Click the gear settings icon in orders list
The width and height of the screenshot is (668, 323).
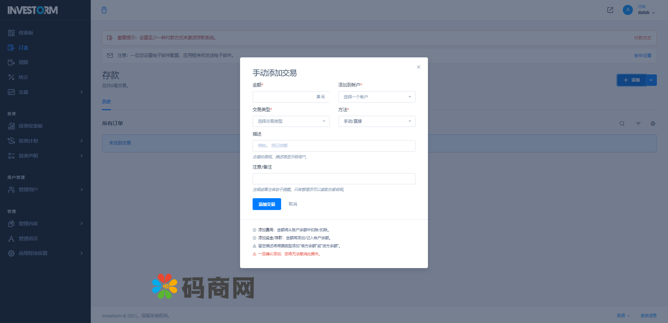(x=653, y=124)
